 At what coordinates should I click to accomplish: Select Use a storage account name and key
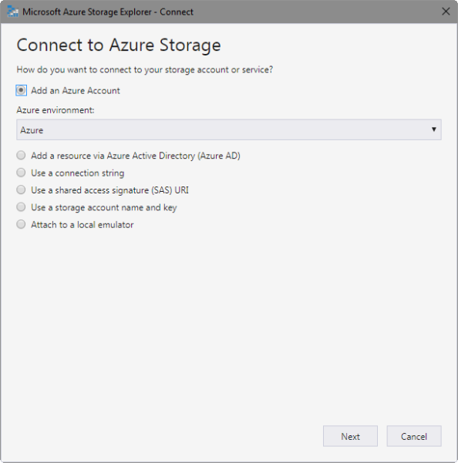pyautogui.click(x=21, y=207)
